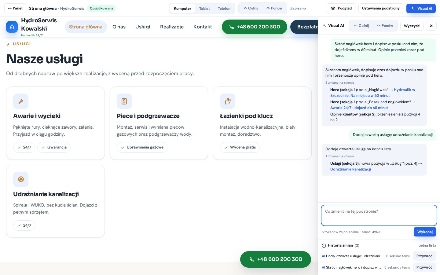Click floating phone button at page bottom
The height and width of the screenshot is (275, 440).
(x=276, y=259)
